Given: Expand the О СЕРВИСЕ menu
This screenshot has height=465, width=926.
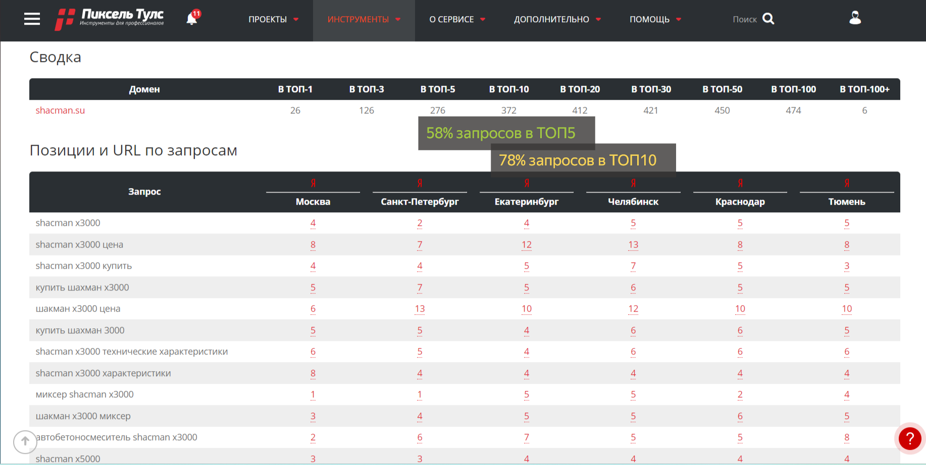Looking at the screenshot, I should (457, 19).
